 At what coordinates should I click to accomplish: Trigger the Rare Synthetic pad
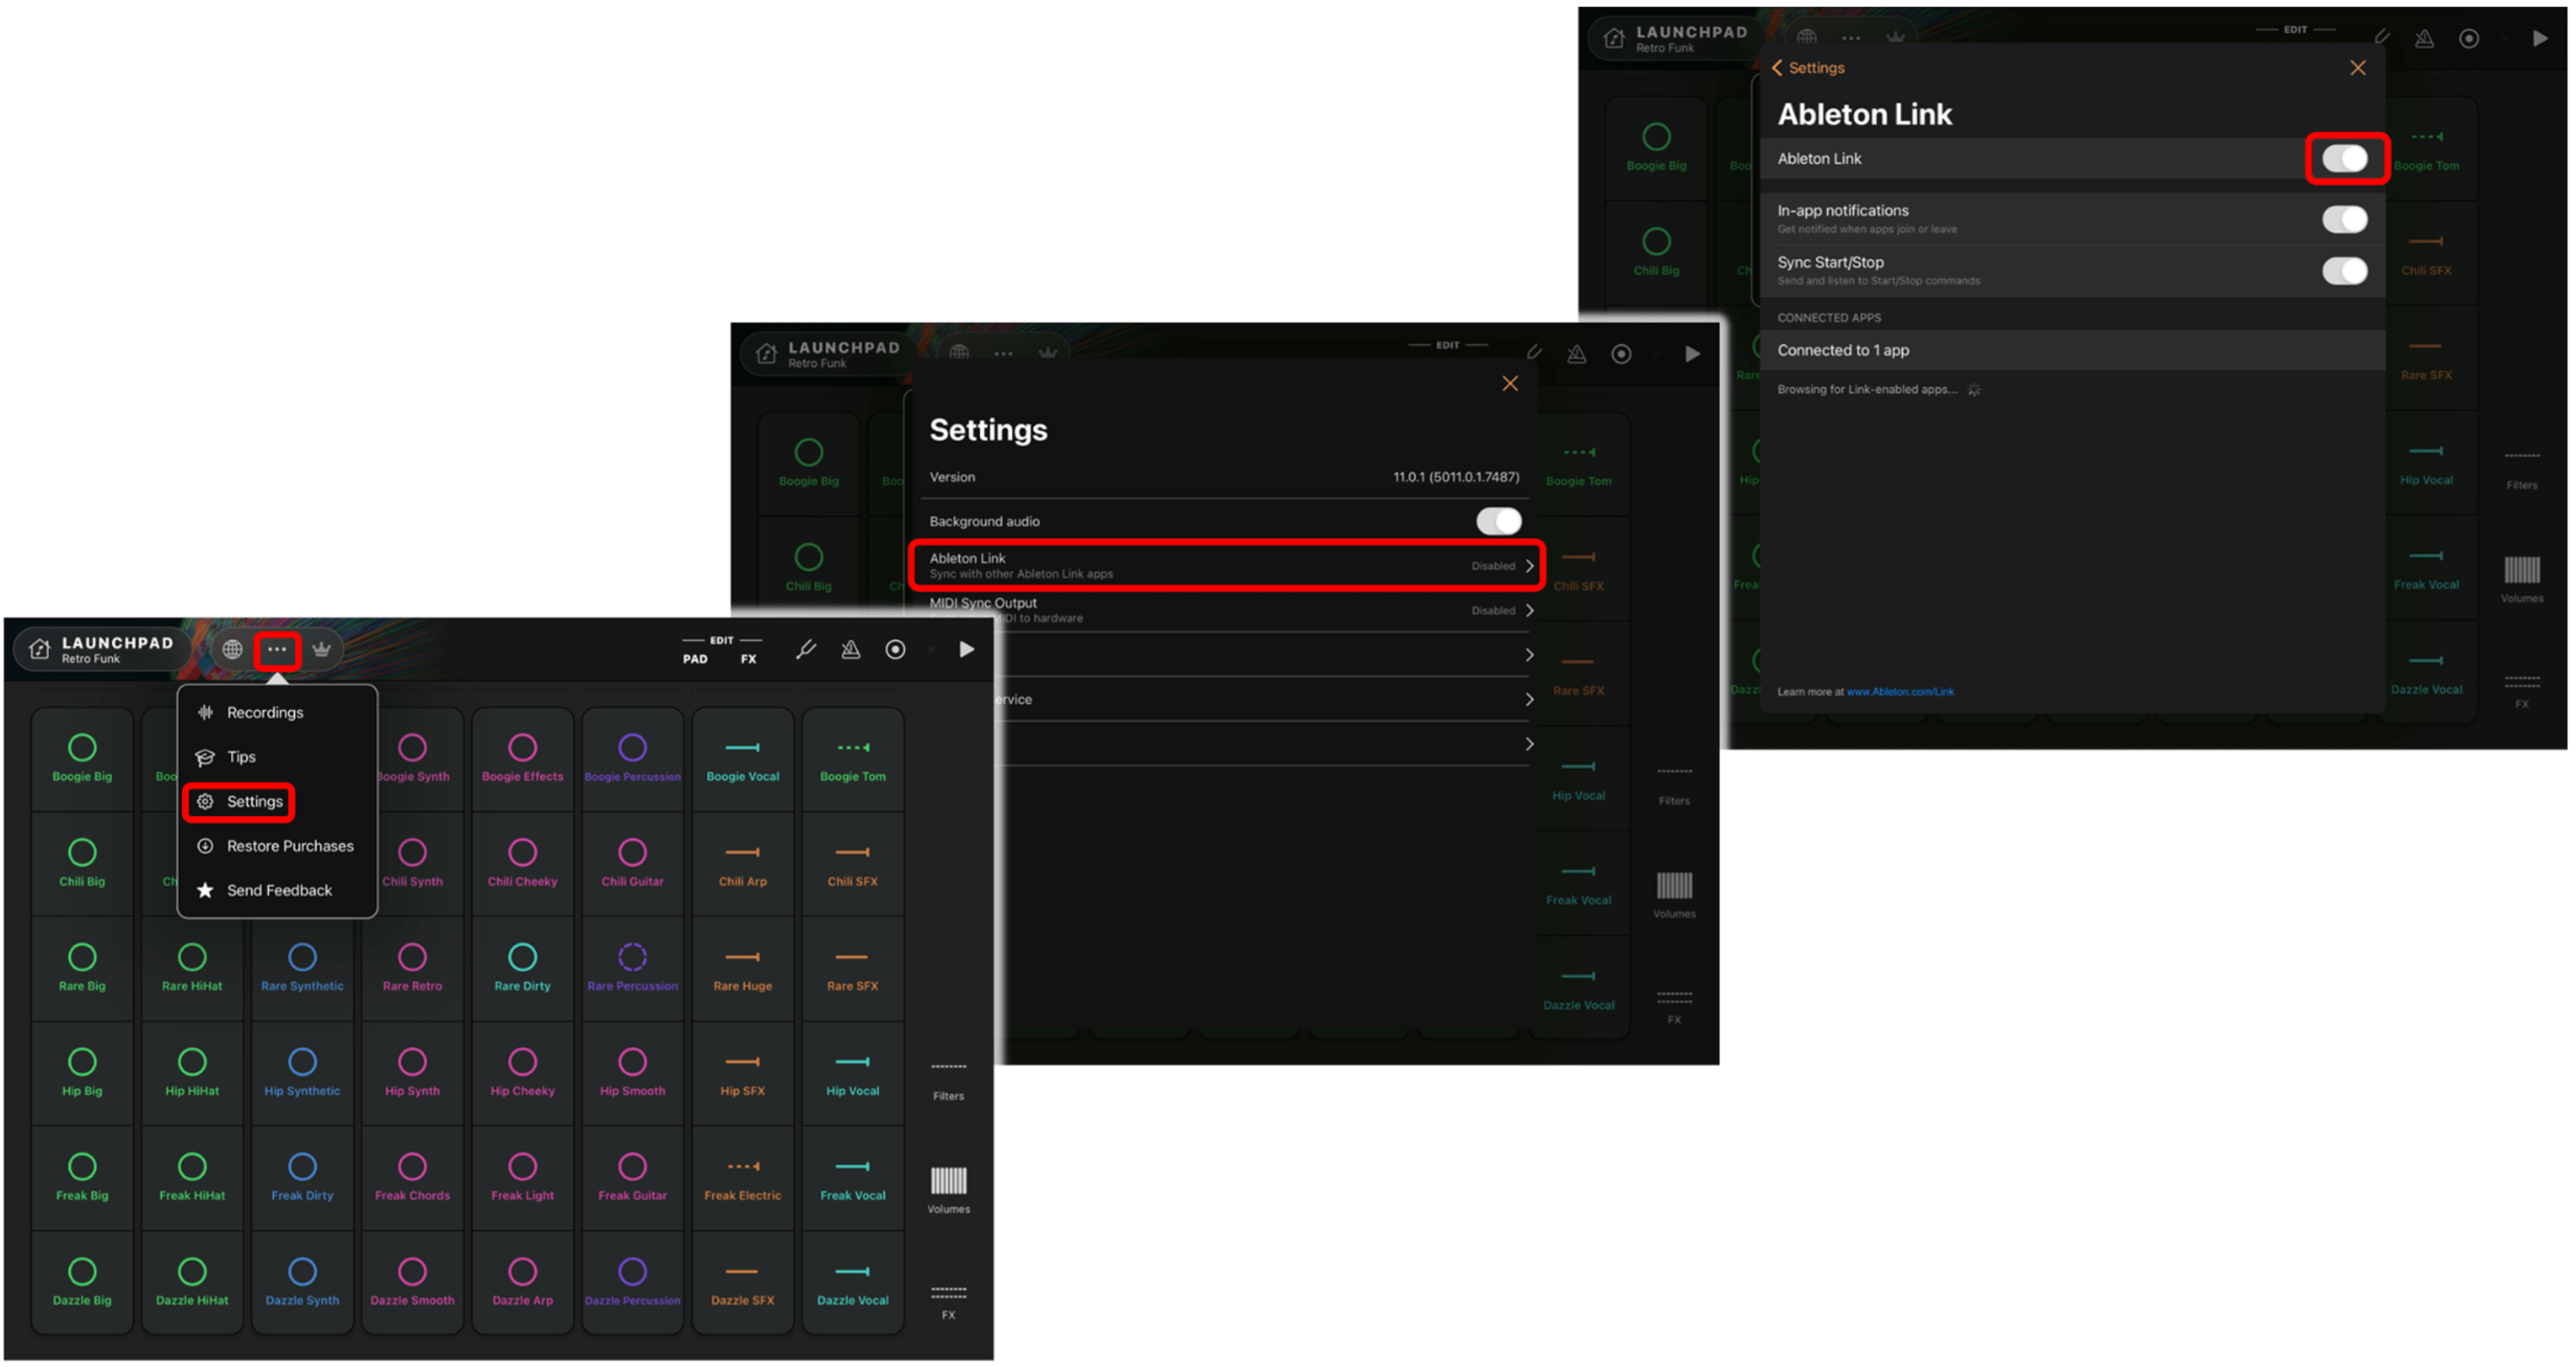(x=302, y=969)
